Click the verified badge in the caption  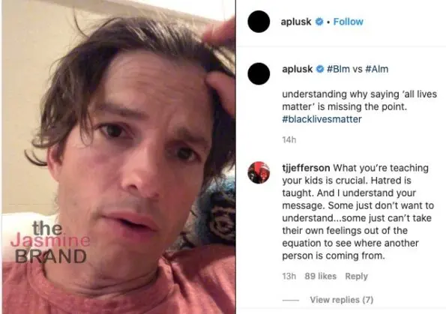(320, 69)
